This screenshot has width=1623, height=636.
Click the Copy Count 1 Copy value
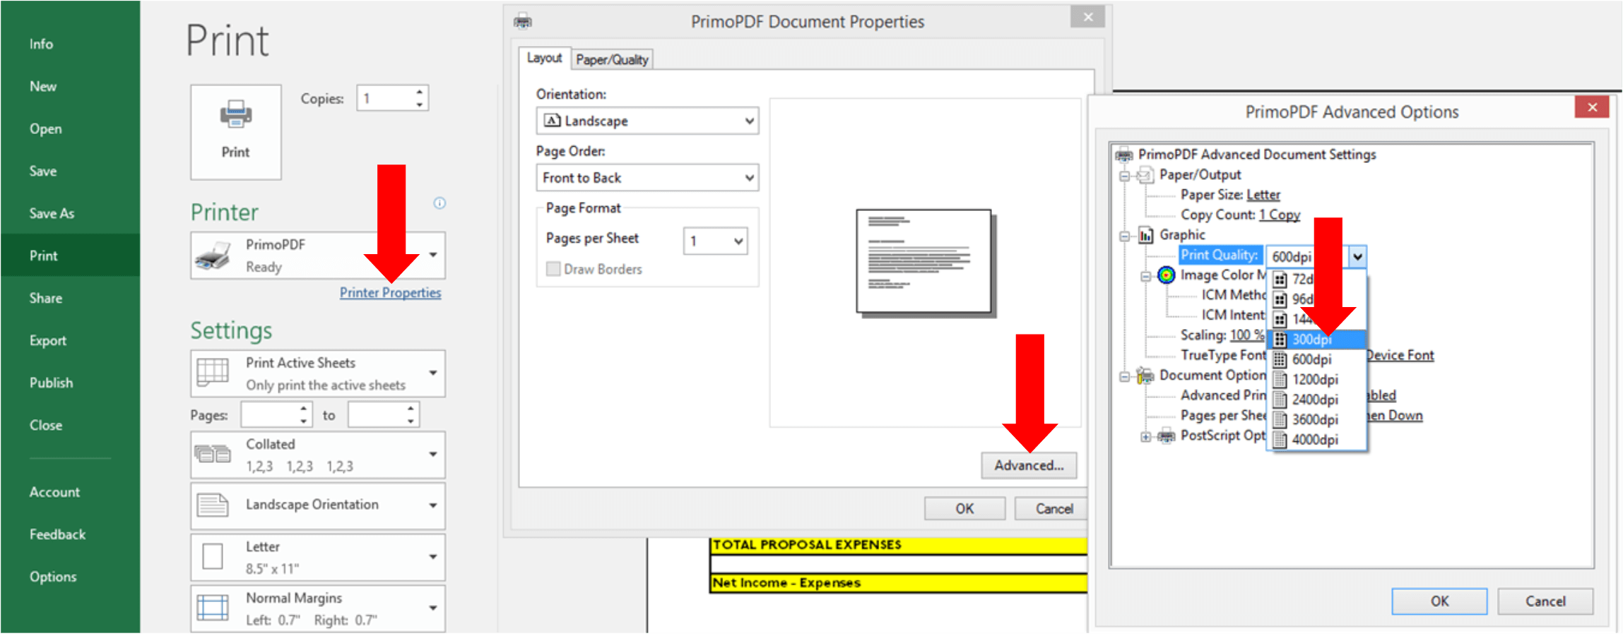click(x=1279, y=215)
